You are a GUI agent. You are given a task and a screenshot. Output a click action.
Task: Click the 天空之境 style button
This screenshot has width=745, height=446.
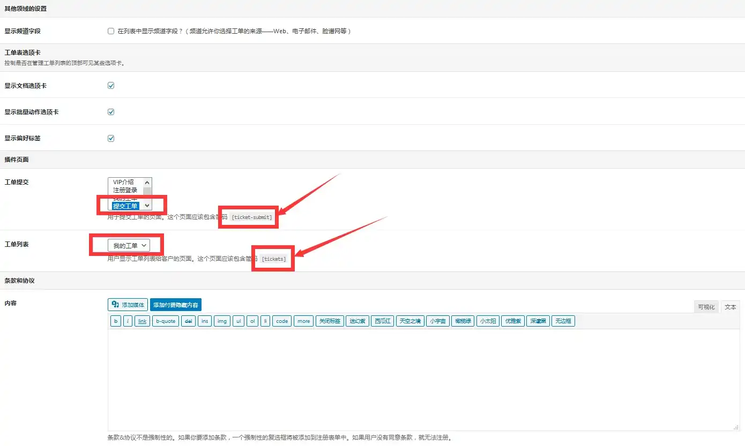point(411,321)
